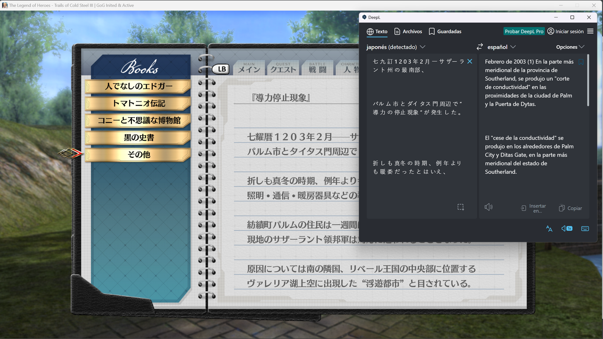This screenshot has height=339, width=603.
Task: Copy the translation with Copiar
Action: [570, 208]
